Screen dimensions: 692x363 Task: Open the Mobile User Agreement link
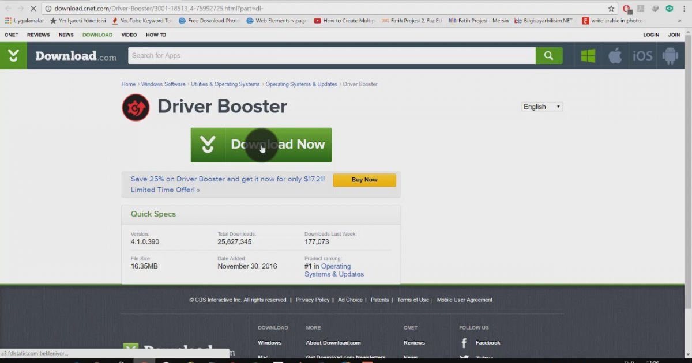[465, 300]
